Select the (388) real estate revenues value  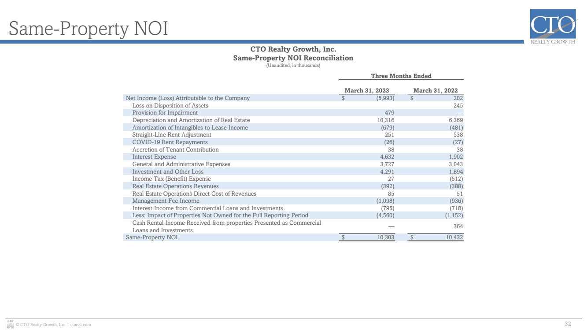pyautogui.click(x=457, y=186)
